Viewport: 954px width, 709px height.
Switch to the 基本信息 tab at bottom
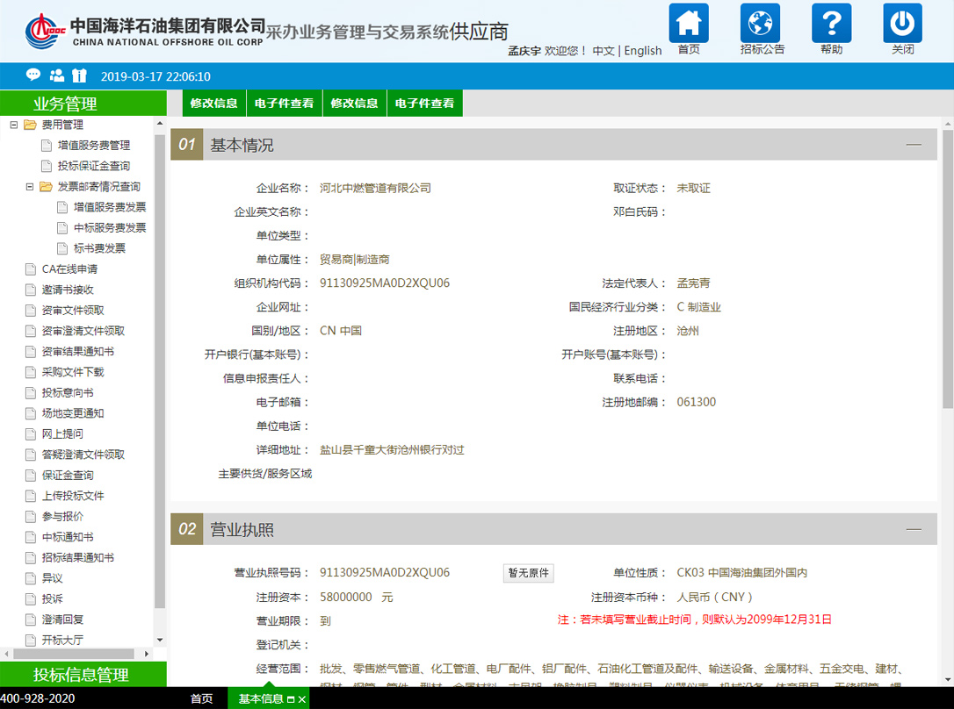click(263, 699)
